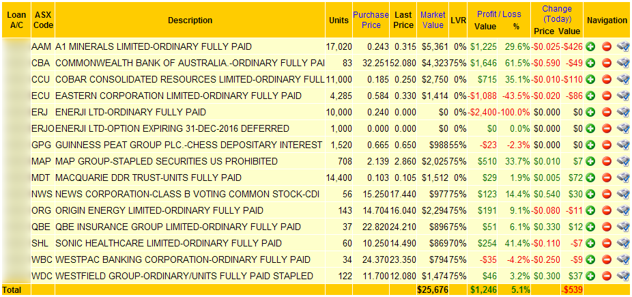Click green plus icon for QBE
632x297 pixels.
tap(591, 227)
